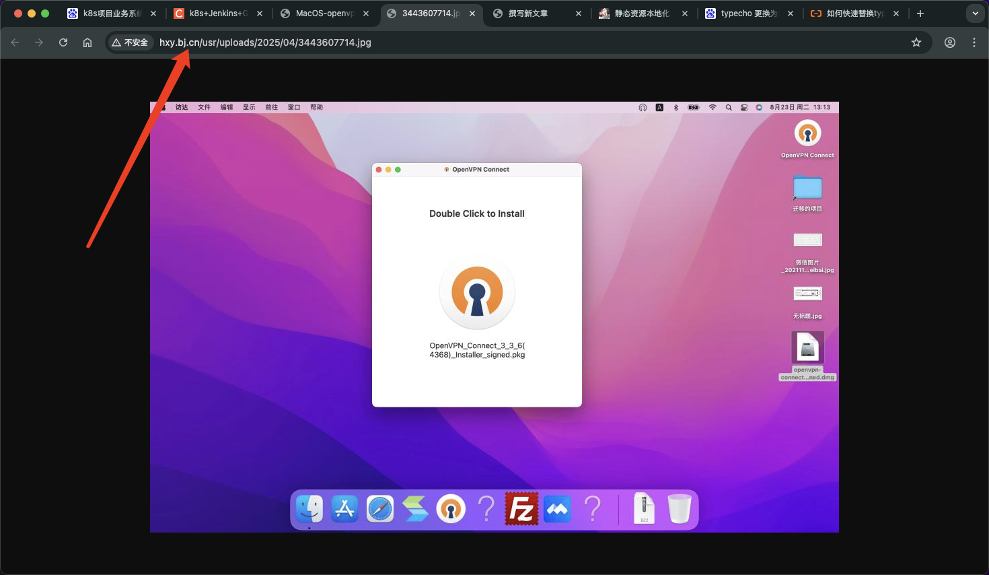Close the typecho 更换为 tab
The width and height of the screenshot is (989, 575).
tap(790, 13)
